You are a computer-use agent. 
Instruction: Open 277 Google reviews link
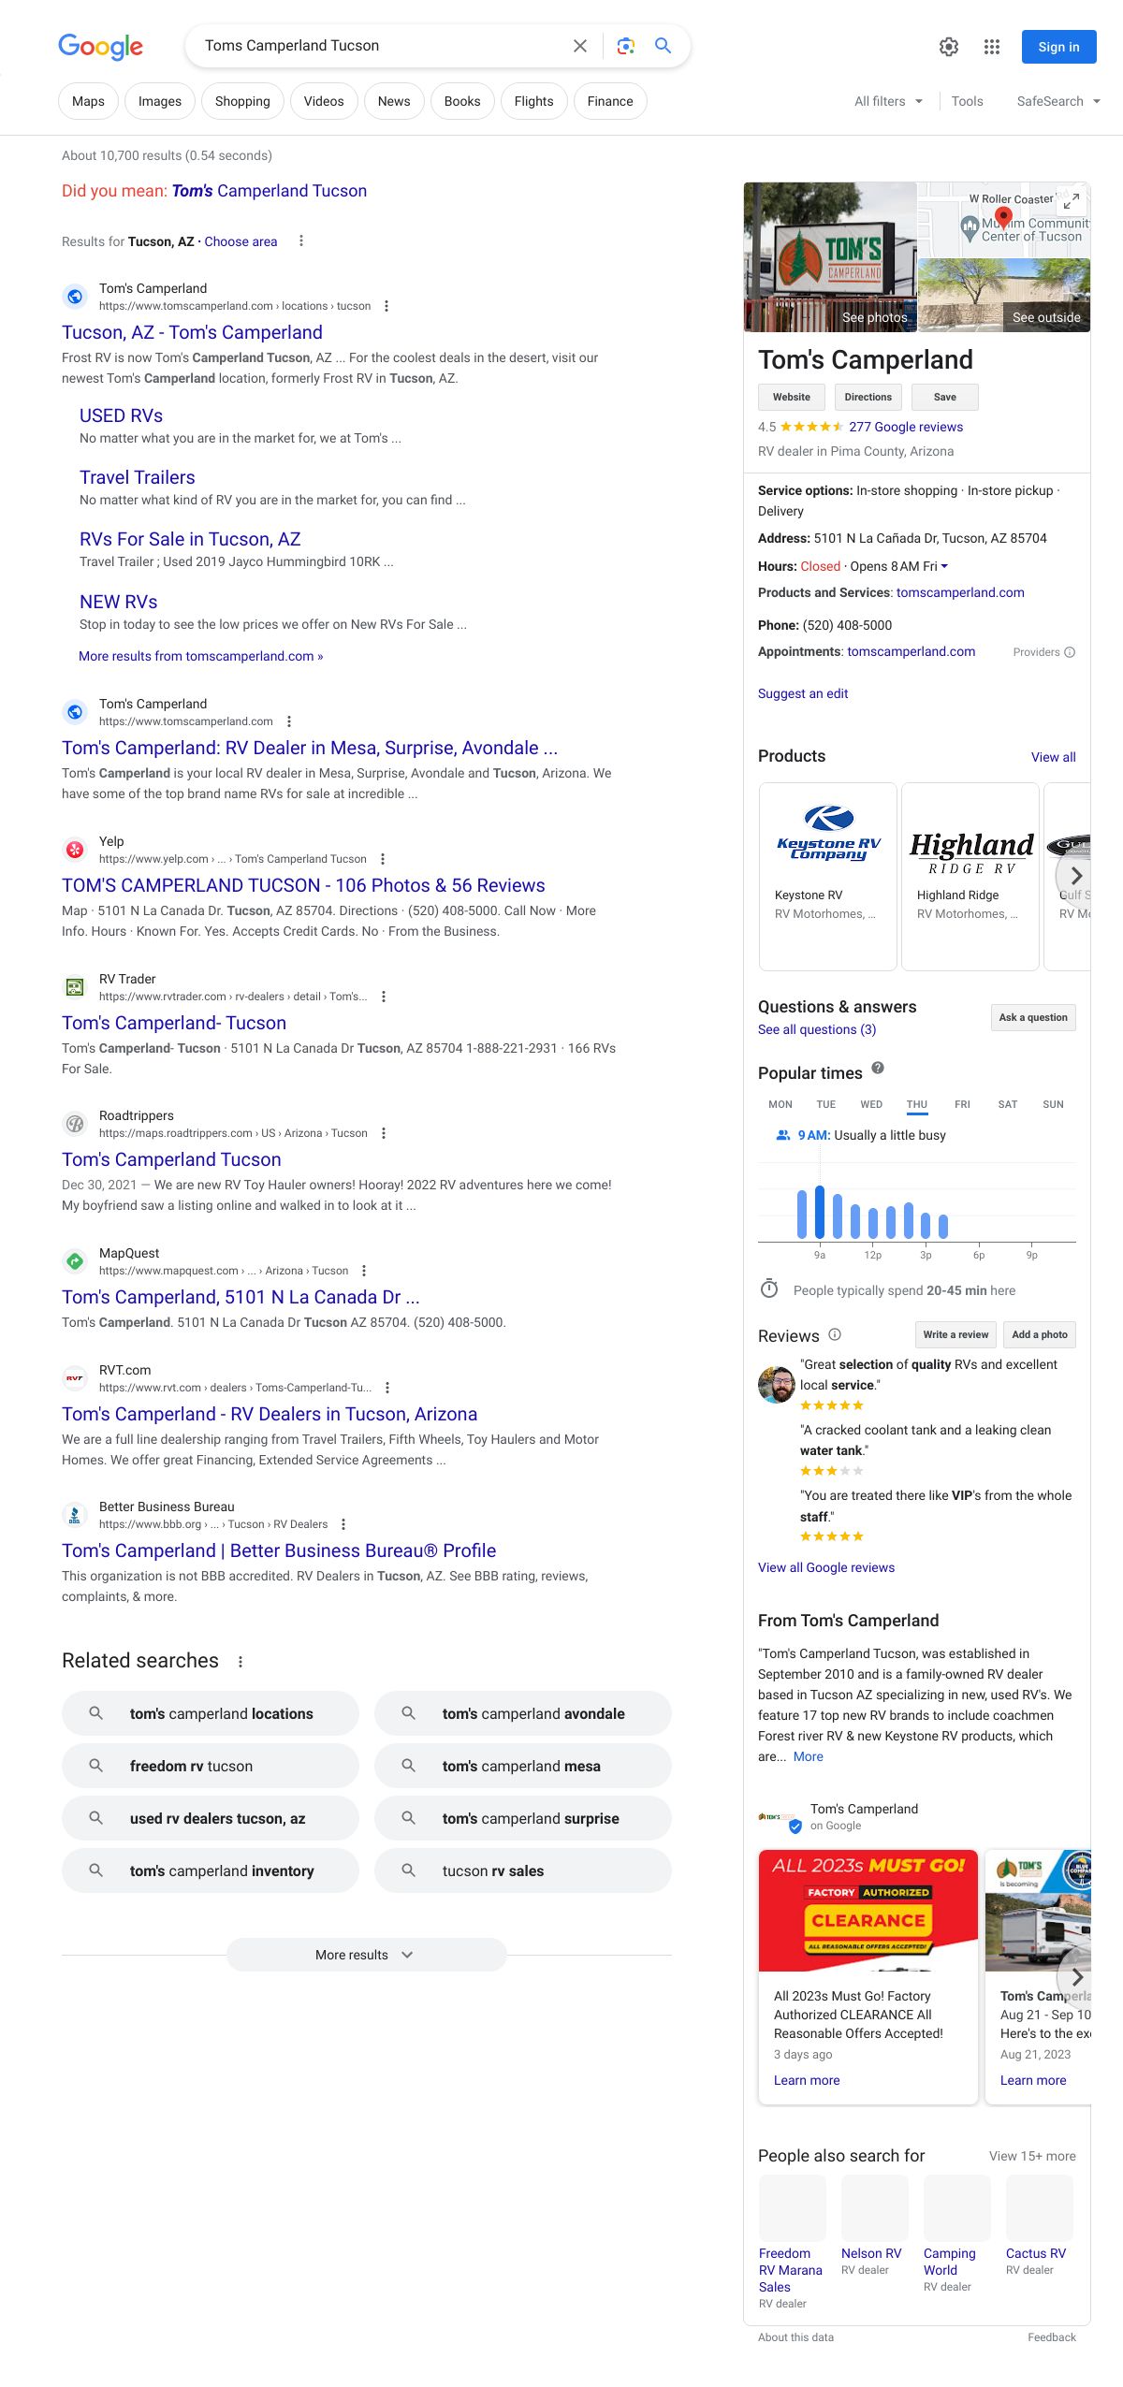905,427
